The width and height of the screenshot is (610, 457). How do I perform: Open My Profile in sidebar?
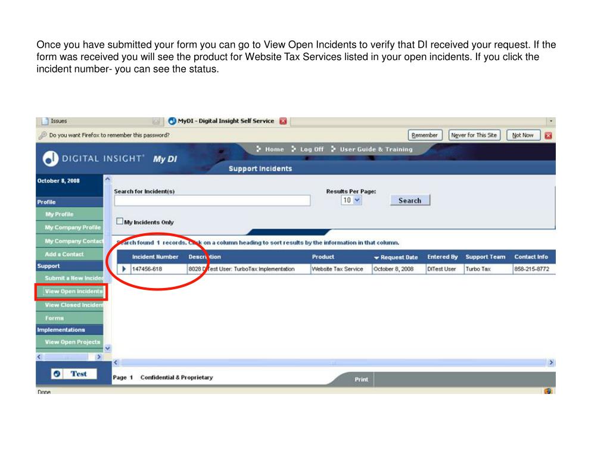coord(59,214)
